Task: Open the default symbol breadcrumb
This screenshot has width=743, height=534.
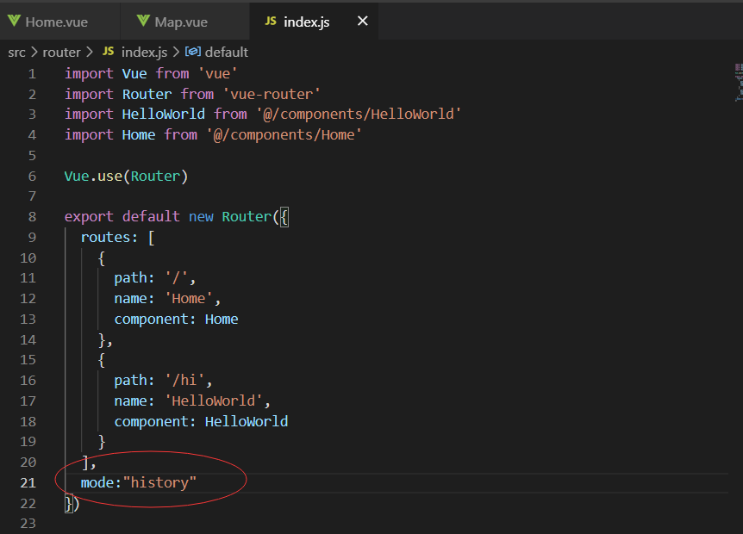Action: [x=226, y=52]
